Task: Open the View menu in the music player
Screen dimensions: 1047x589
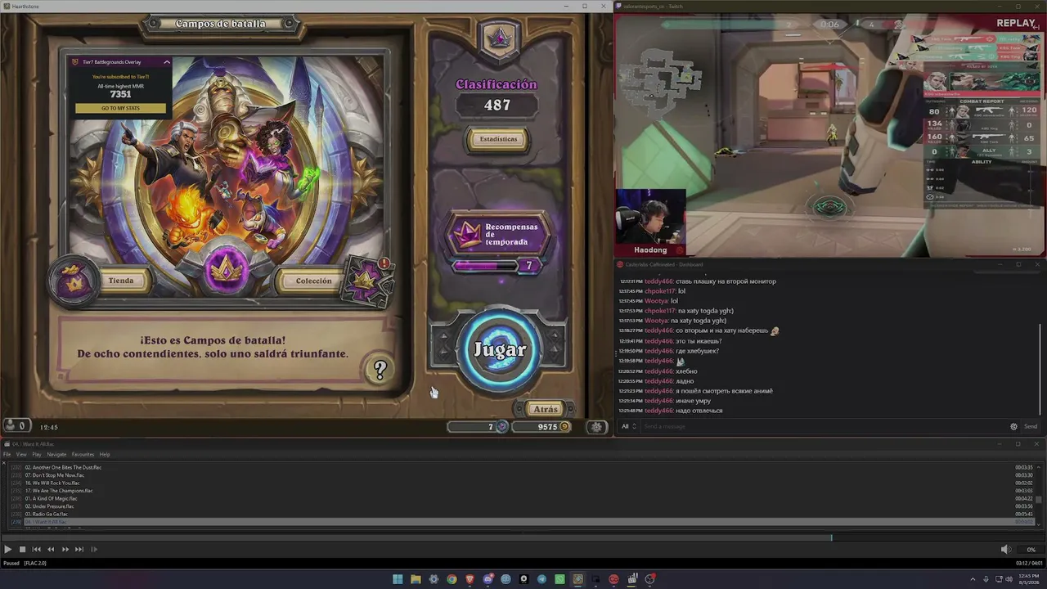Action: pyautogui.click(x=21, y=454)
